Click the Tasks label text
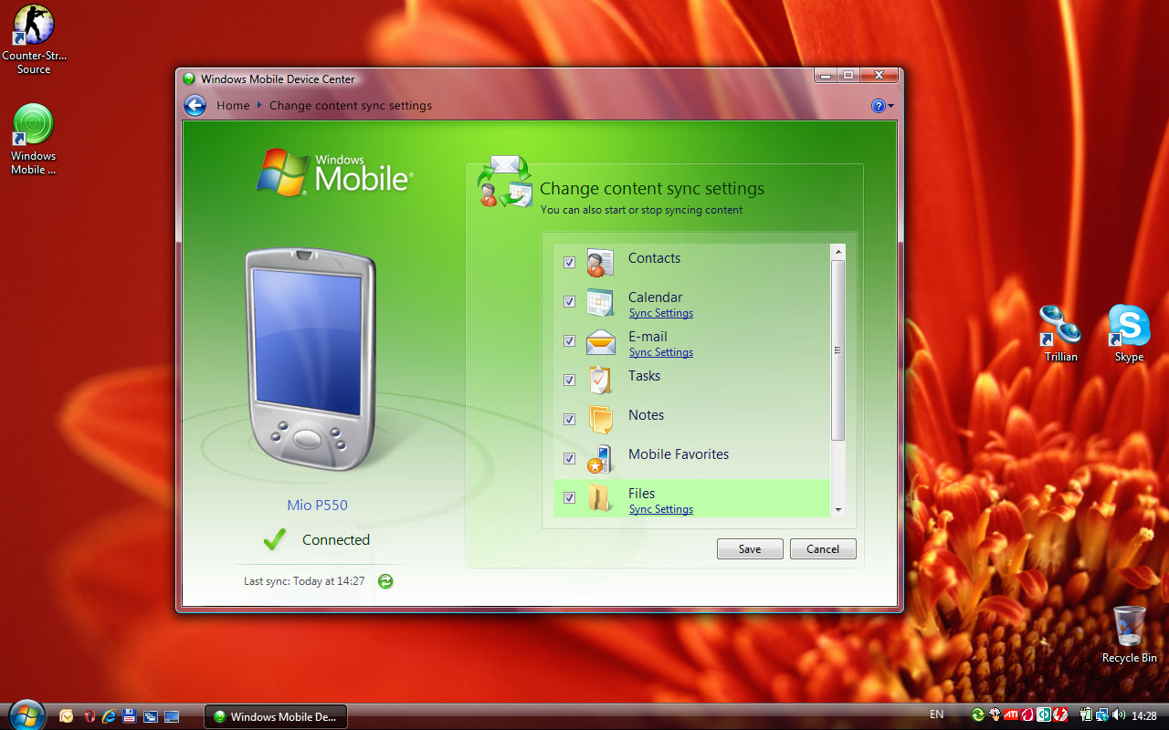The width and height of the screenshot is (1169, 730). tap(644, 376)
